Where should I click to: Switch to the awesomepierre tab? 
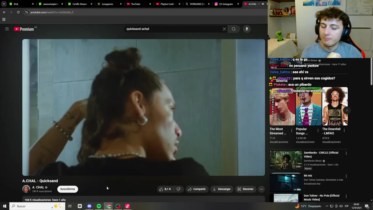tap(50, 4)
